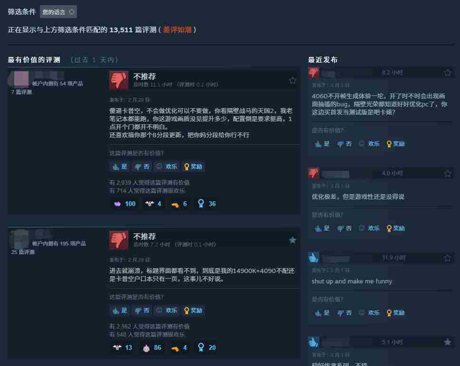Click the 36 ribbon award icon
This screenshot has height=366, width=460.
(201, 204)
